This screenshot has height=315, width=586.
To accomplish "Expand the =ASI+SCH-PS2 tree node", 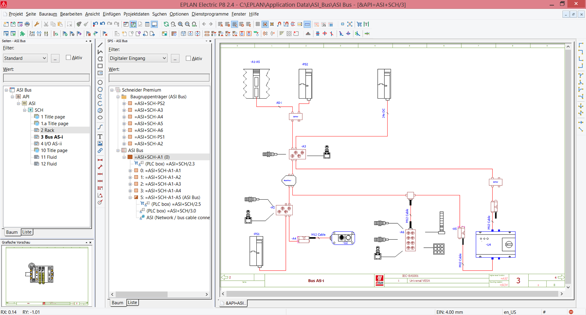I will pyautogui.click(x=124, y=103).
